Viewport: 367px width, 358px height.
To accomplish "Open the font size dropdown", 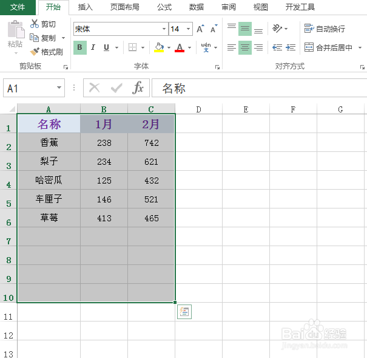I will [x=188, y=29].
